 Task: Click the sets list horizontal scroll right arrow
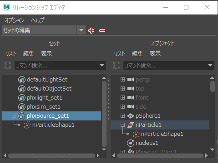click(98, 156)
